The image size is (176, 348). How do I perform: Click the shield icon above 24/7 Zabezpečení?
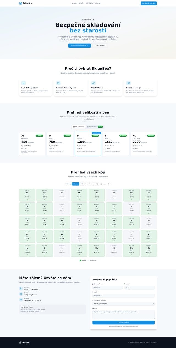[23, 83]
